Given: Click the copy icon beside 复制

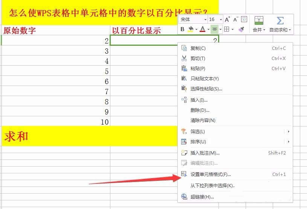Looking at the screenshot, I should point(184,48).
